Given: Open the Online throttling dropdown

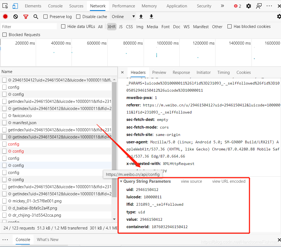Looking at the screenshot, I should pyautogui.click(x=123, y=17).
